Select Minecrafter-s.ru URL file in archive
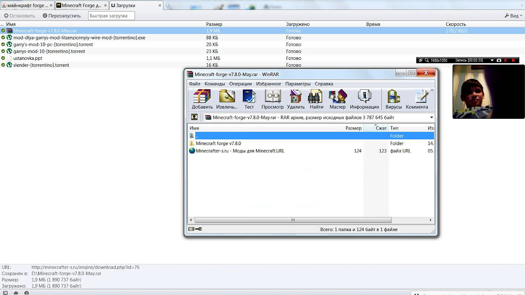Screen dimensions: 525x295 (240, 151)
